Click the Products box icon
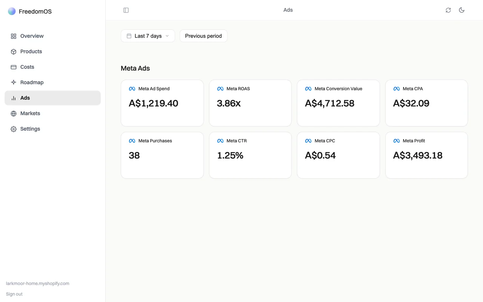The image size is (483, 302). [x=14, y=52]
